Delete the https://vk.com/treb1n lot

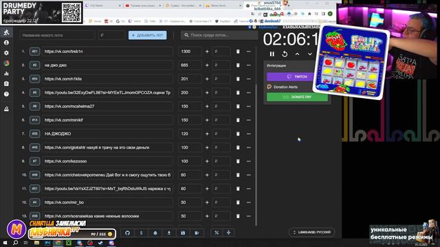pos(238,51)
